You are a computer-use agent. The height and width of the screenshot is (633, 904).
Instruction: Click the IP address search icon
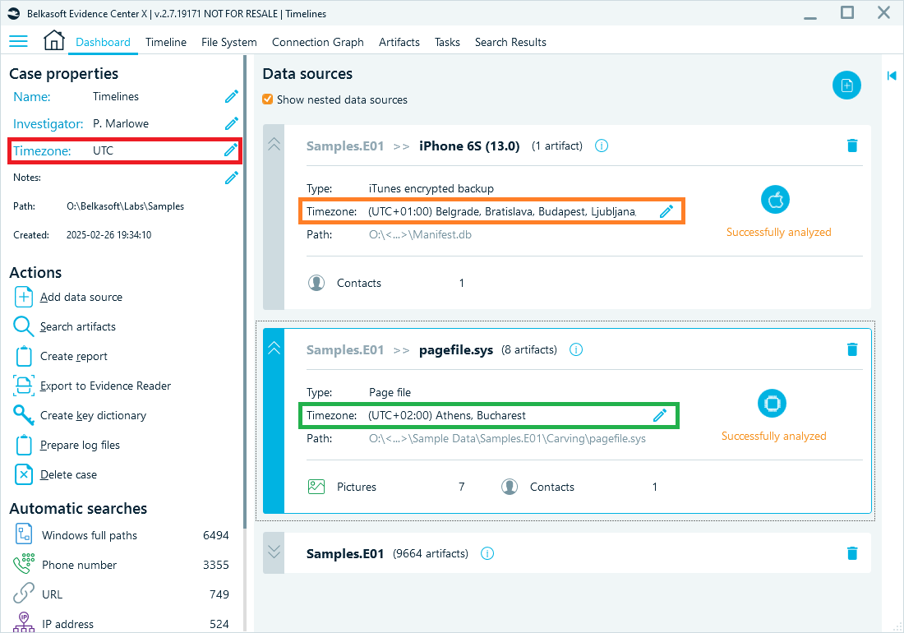pos(24,622)
